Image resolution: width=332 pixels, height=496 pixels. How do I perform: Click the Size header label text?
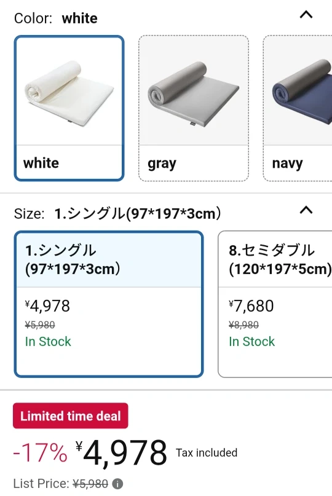point(29,213)
